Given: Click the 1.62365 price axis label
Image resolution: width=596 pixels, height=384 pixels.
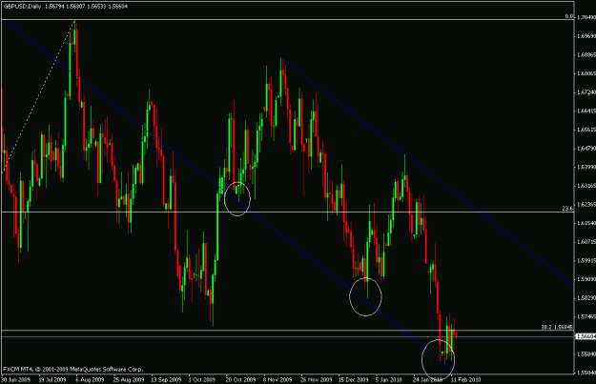Looking at the screenshot, I should coord(586,204).
